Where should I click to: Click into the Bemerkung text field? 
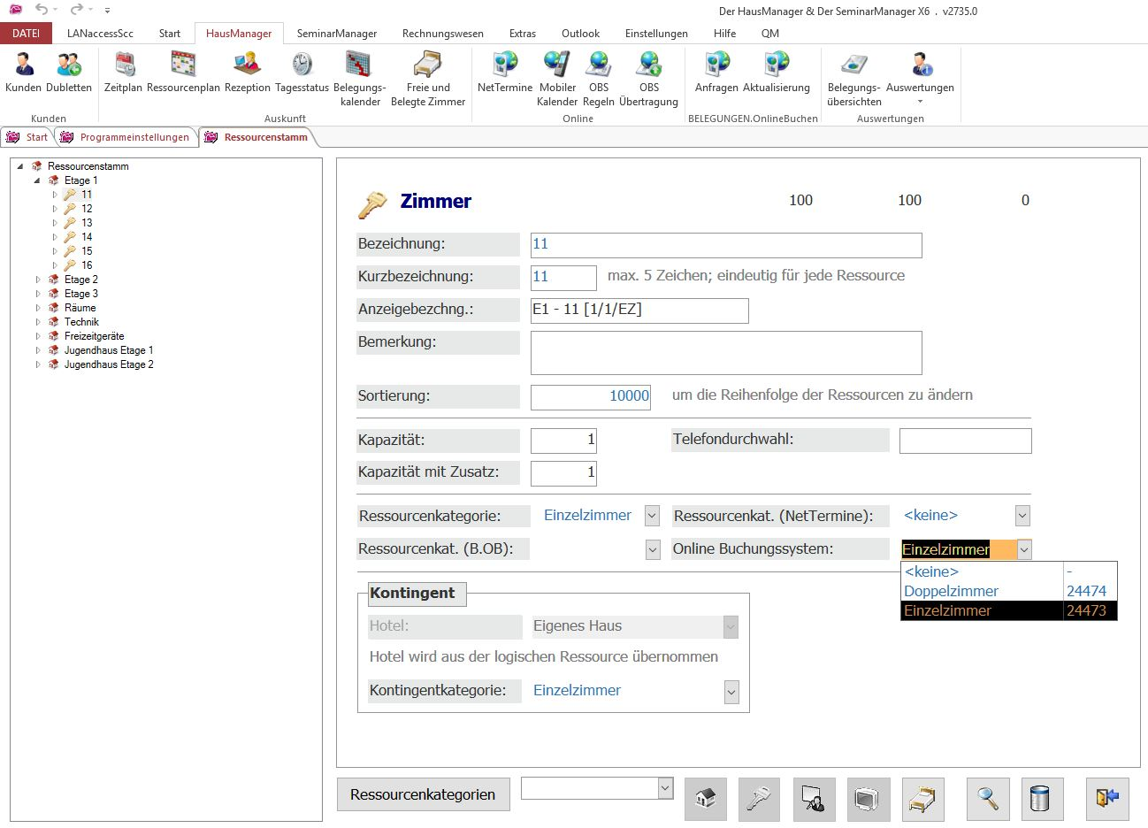[725, 353]
